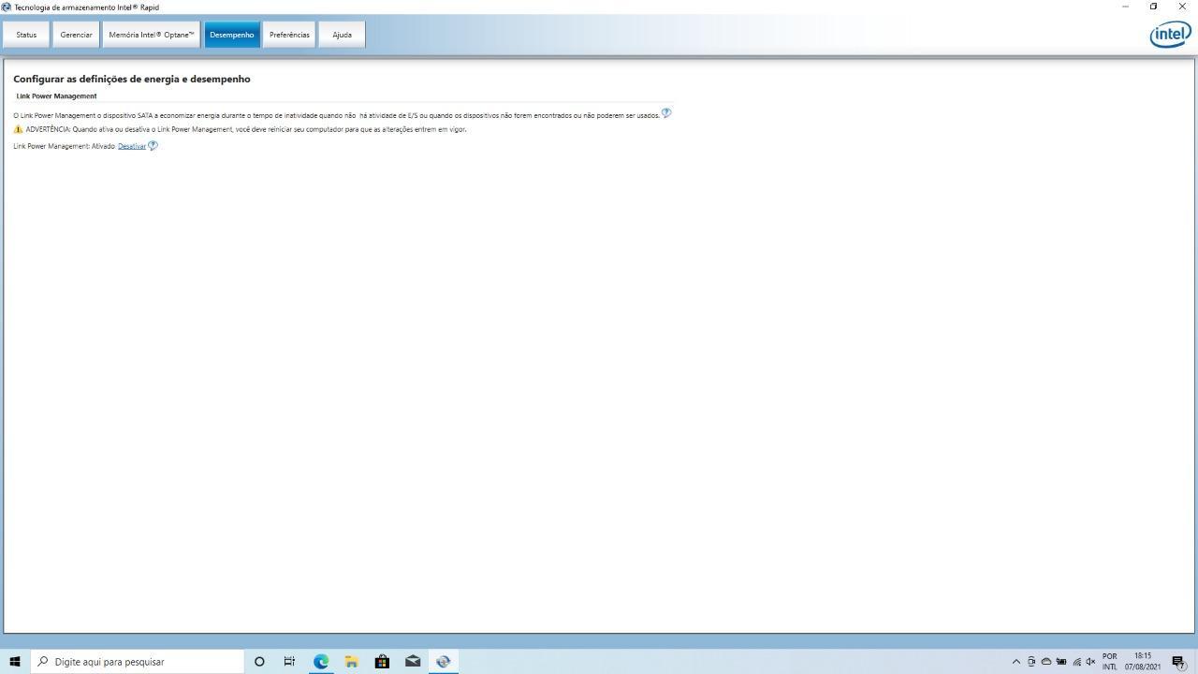Image resolution: width=1198 pixels, height=674 pixels.
Task: Click the Intel logo
Action: click(1170, 35)
